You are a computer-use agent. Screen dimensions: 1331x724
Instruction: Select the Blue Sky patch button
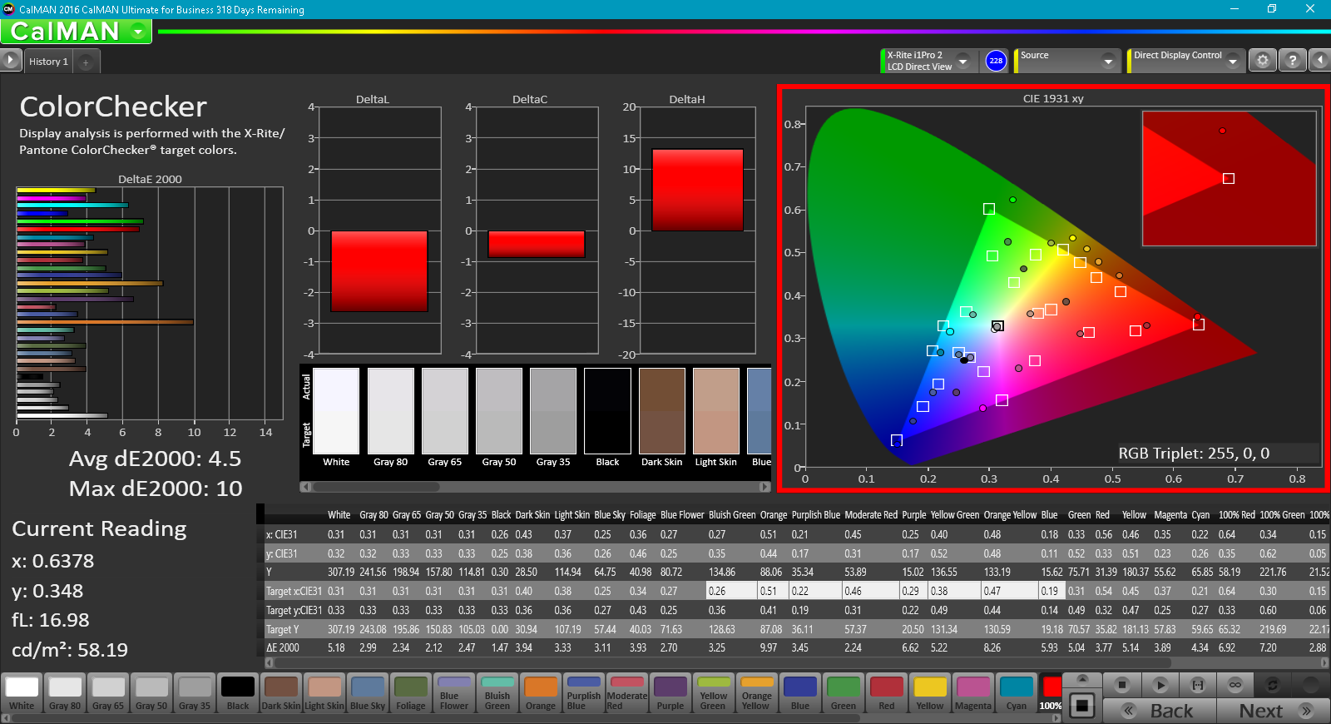tap(368, 692)
